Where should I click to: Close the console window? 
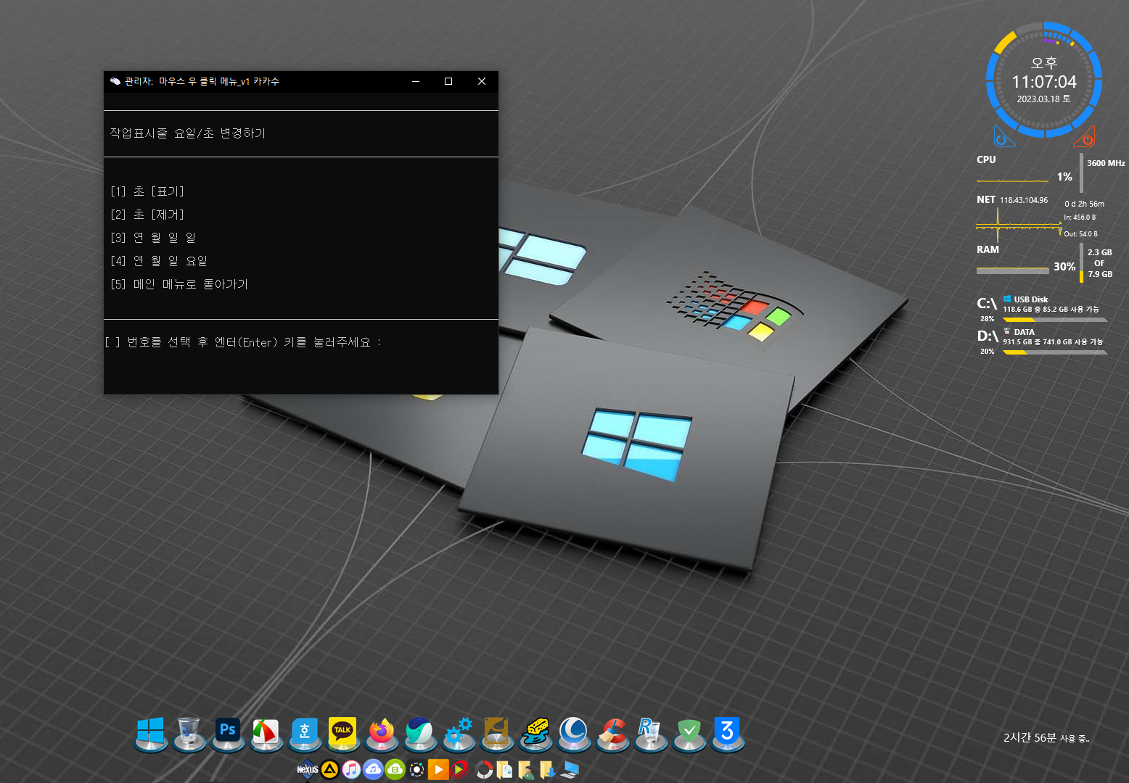point(482,81)
